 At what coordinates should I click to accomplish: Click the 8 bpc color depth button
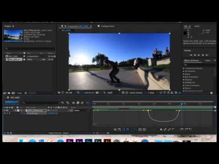click(20, 93)
